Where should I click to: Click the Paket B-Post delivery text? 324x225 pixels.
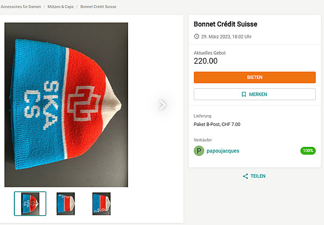point(217,124)
